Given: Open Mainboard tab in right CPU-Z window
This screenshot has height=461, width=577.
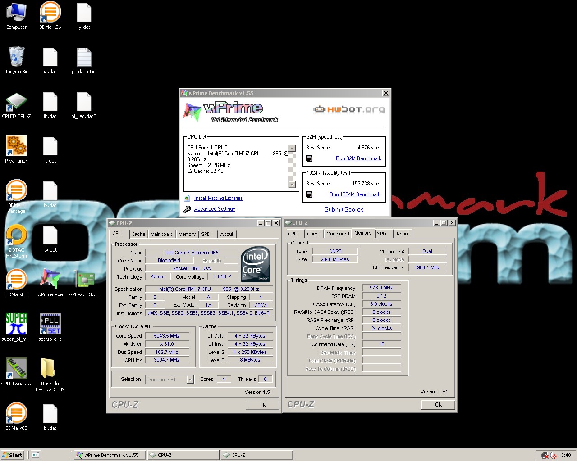Looking at the screenshot, I should tap(338, 234).
